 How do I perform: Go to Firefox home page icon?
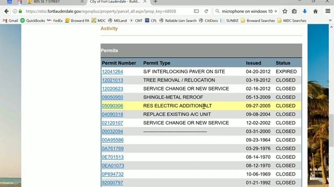pos(315,11)
